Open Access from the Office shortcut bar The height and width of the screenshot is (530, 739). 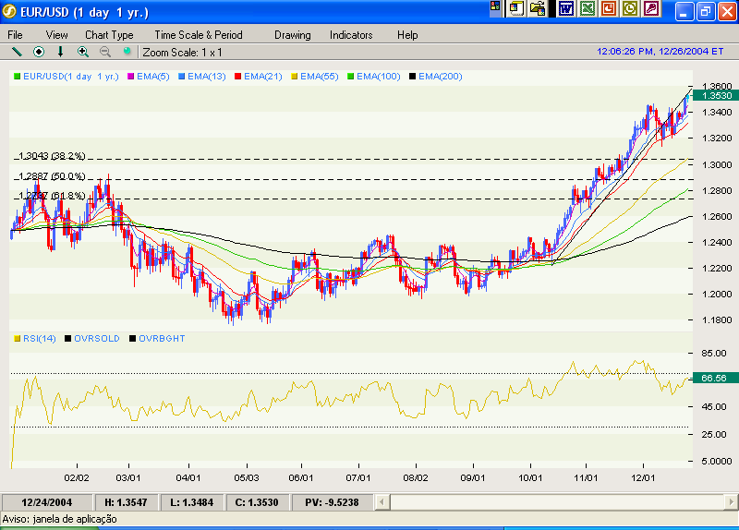click(x=652, y=9)
